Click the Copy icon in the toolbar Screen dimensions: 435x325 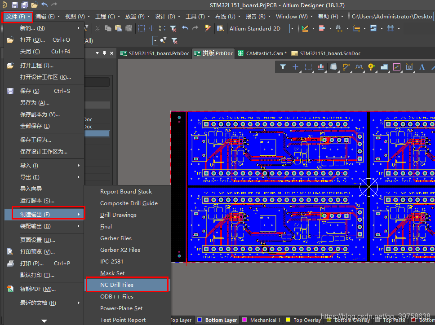108,28
